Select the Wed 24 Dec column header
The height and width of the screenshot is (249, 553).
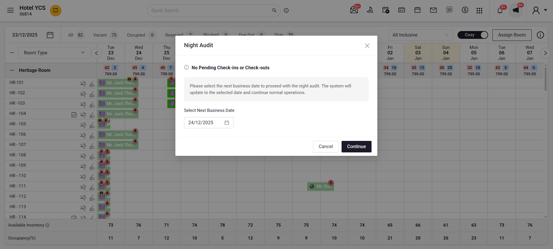(x=139, y=53)
